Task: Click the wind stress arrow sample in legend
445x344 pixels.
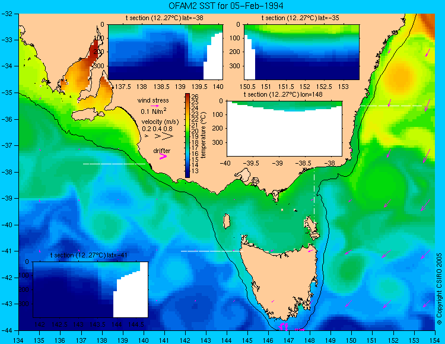Action: click(x=155, y=106)
